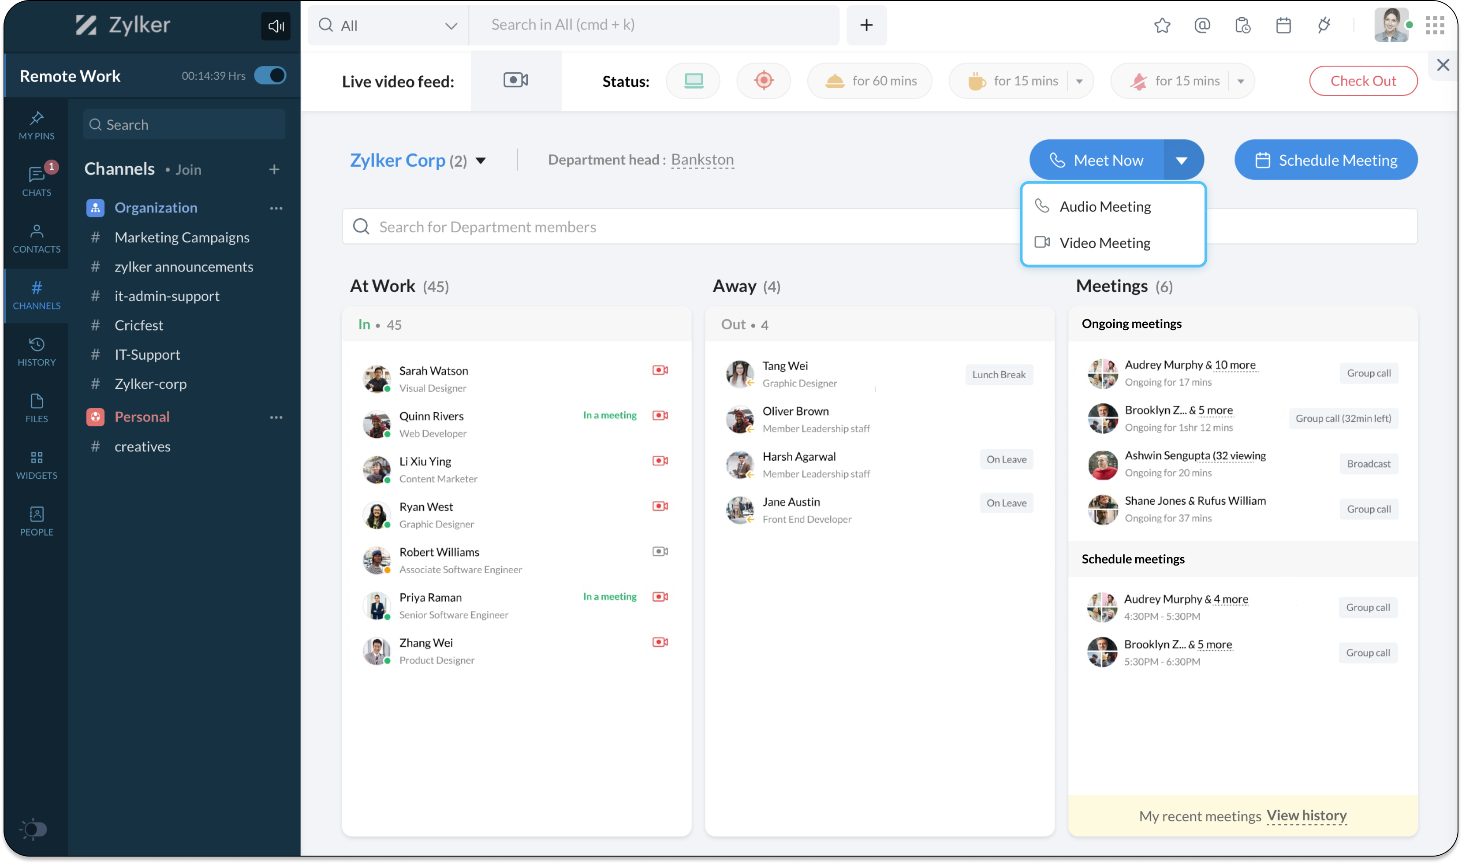Click the live video feed camera icon
This screenshot has height=864, width=1462.
(515, 80)
